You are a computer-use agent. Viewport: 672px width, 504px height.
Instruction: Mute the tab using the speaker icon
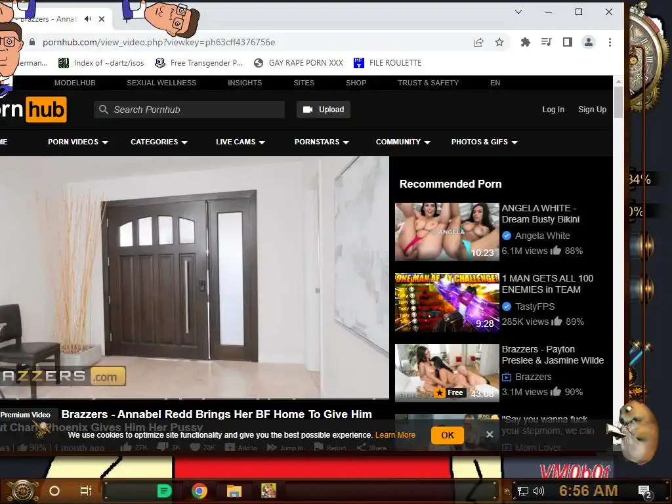tap(88, 18)
